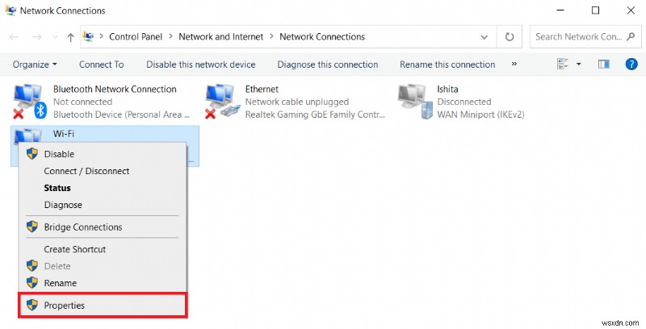This screenshot has height=329, width=646.
Task: Click the Wi-Fi connection name
Action: pos(64,134)
